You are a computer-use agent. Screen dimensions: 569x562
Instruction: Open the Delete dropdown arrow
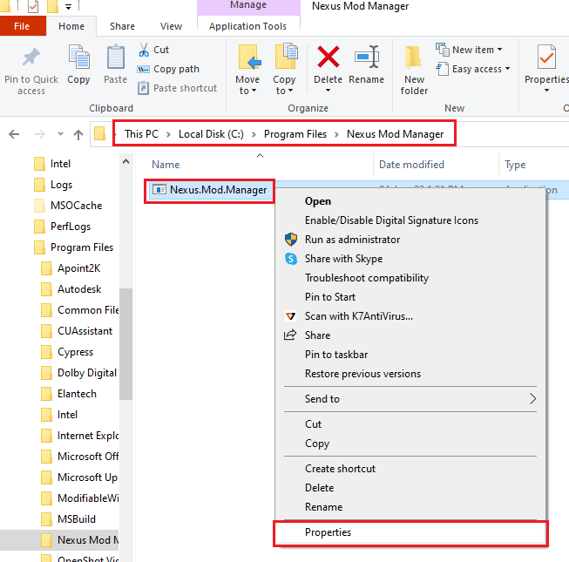pyautogui.click(x=328, y=91)
